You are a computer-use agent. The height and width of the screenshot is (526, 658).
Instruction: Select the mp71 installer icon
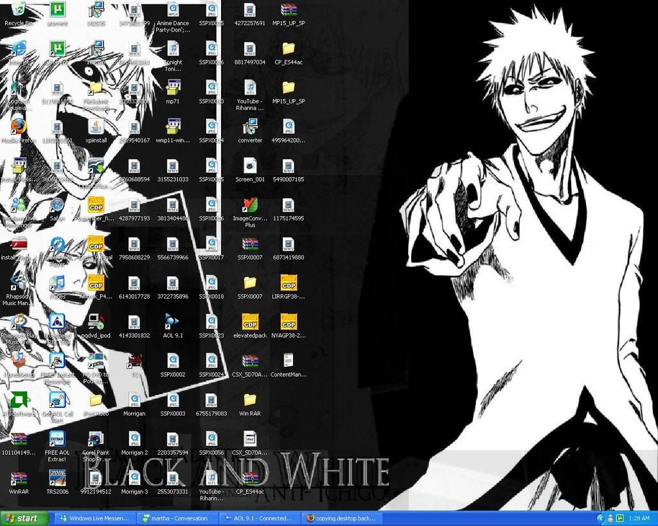pyautogui.click(x=173, y=91)
